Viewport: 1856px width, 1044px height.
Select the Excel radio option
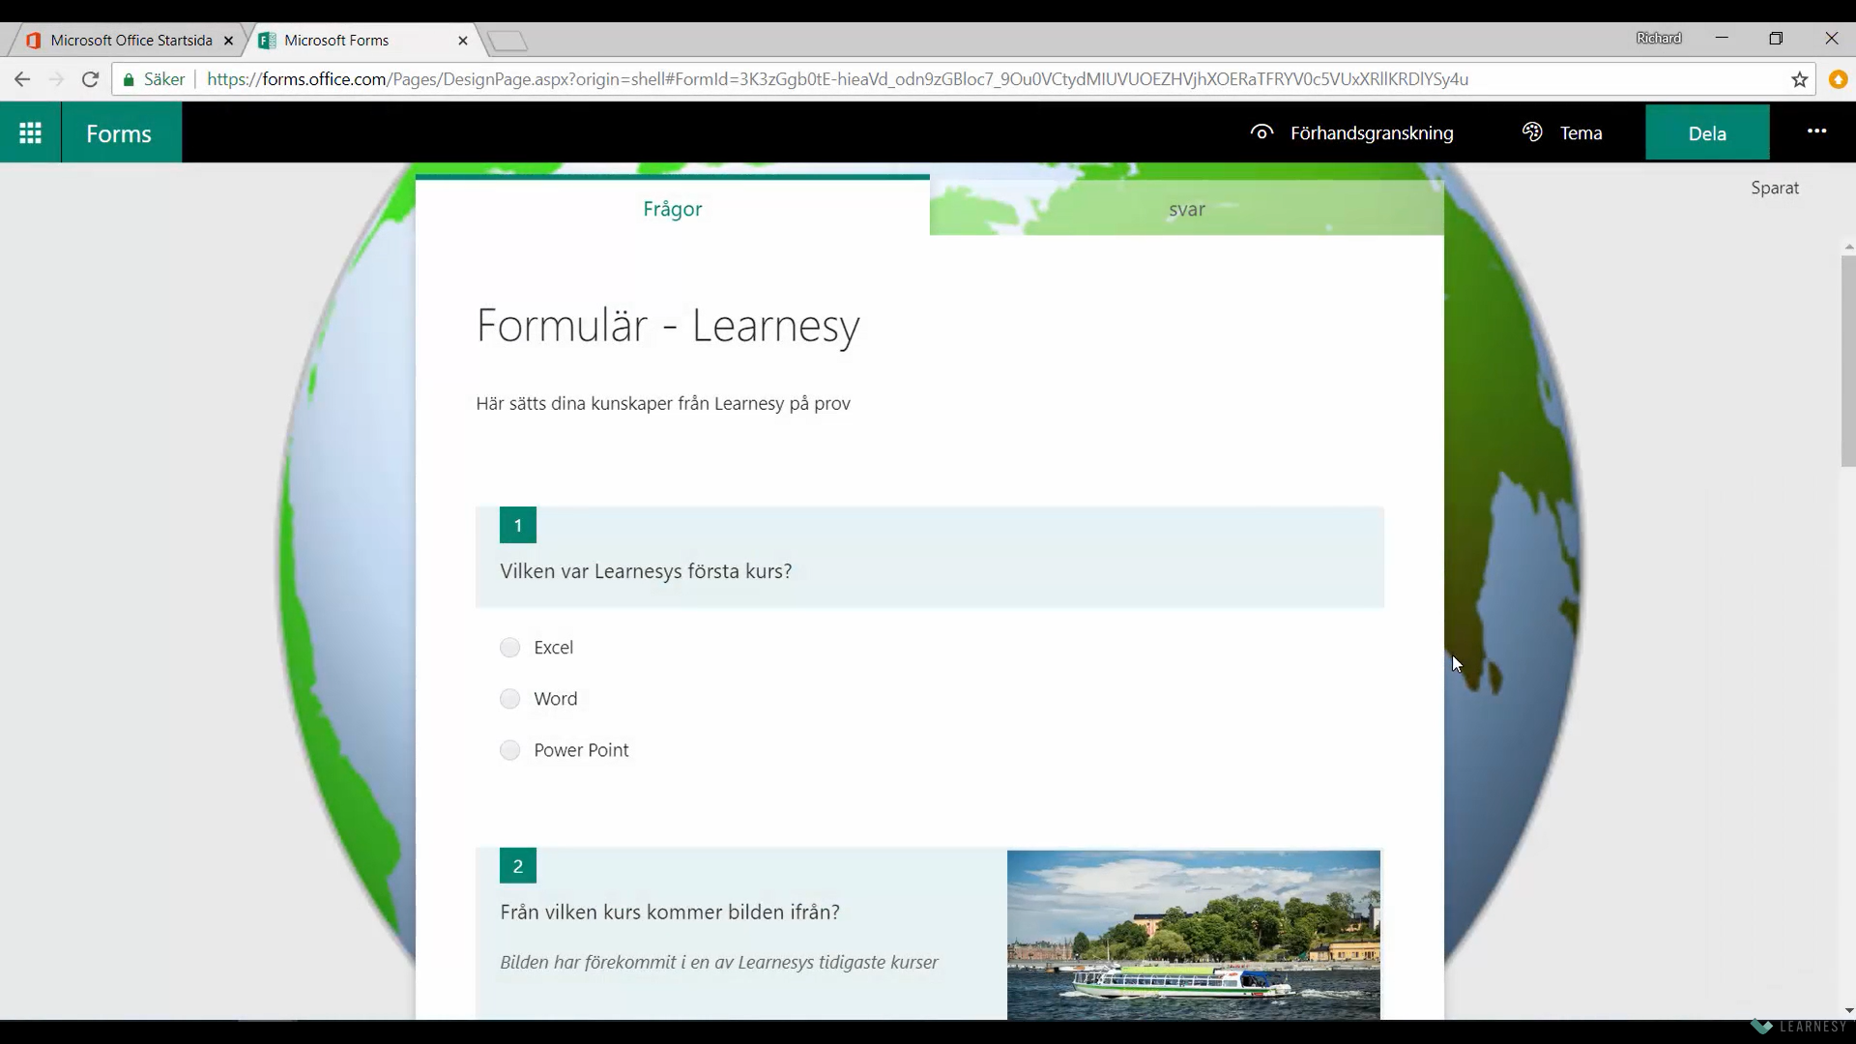coord(509,648)
